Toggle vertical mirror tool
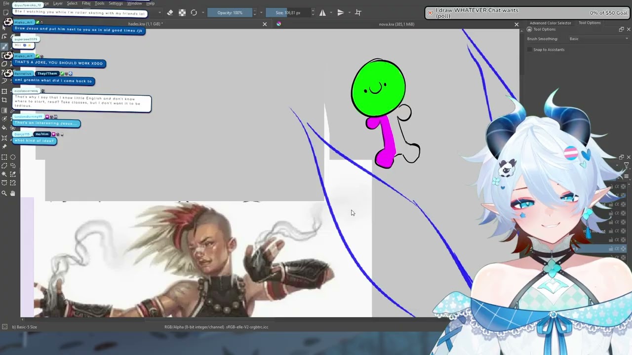Image resolution: width=632 pixels, height=355 pixels. coord(340,12)
